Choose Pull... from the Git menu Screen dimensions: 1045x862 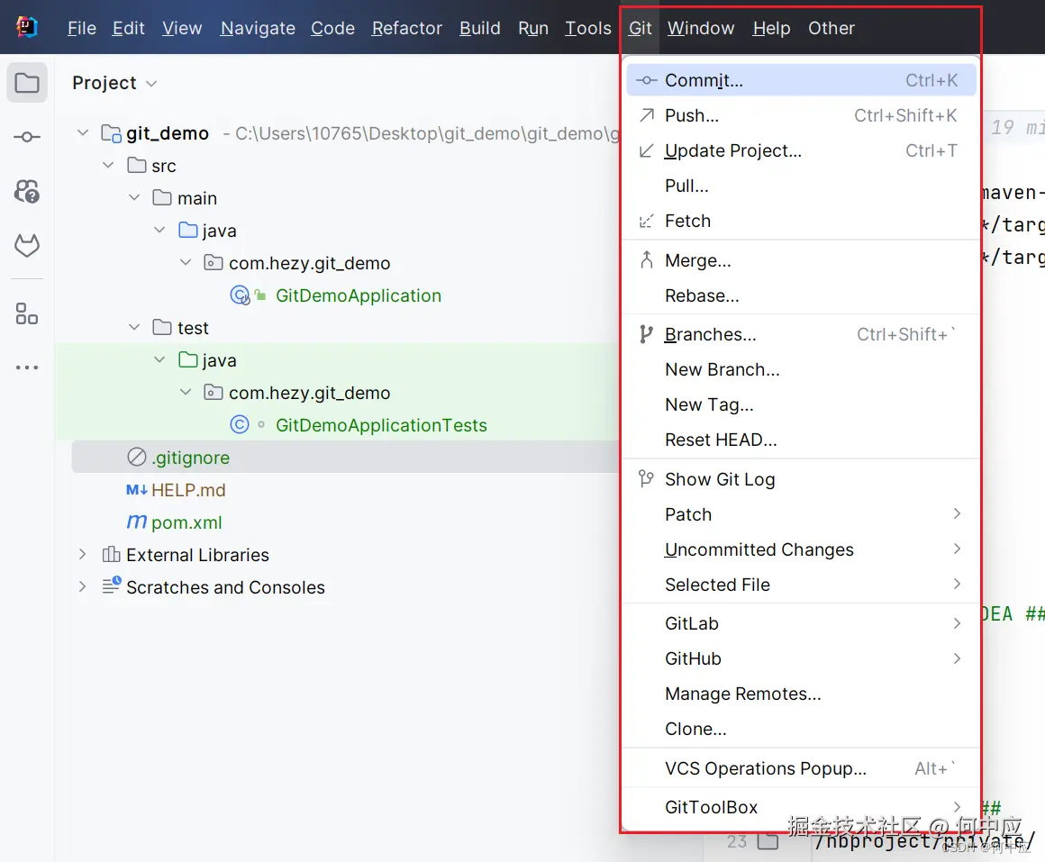click(x=800, y=186)
